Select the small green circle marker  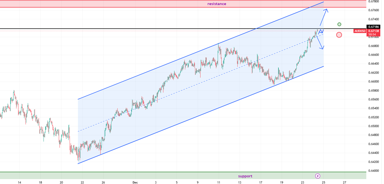click(339, 24)
